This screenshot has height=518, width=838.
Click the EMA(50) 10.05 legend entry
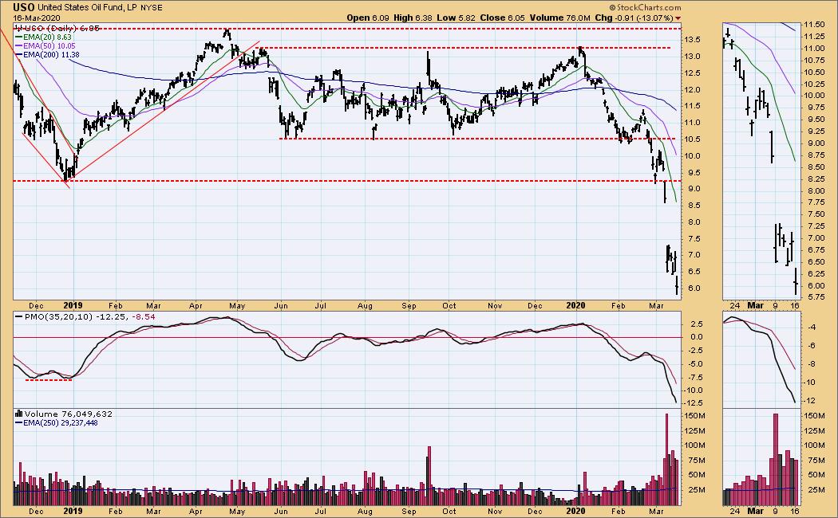pos(45,46)
